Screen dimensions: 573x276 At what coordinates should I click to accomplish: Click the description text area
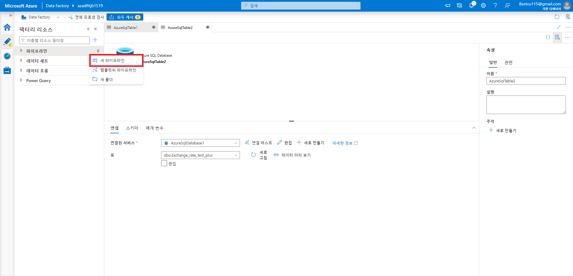pos(526,105)
